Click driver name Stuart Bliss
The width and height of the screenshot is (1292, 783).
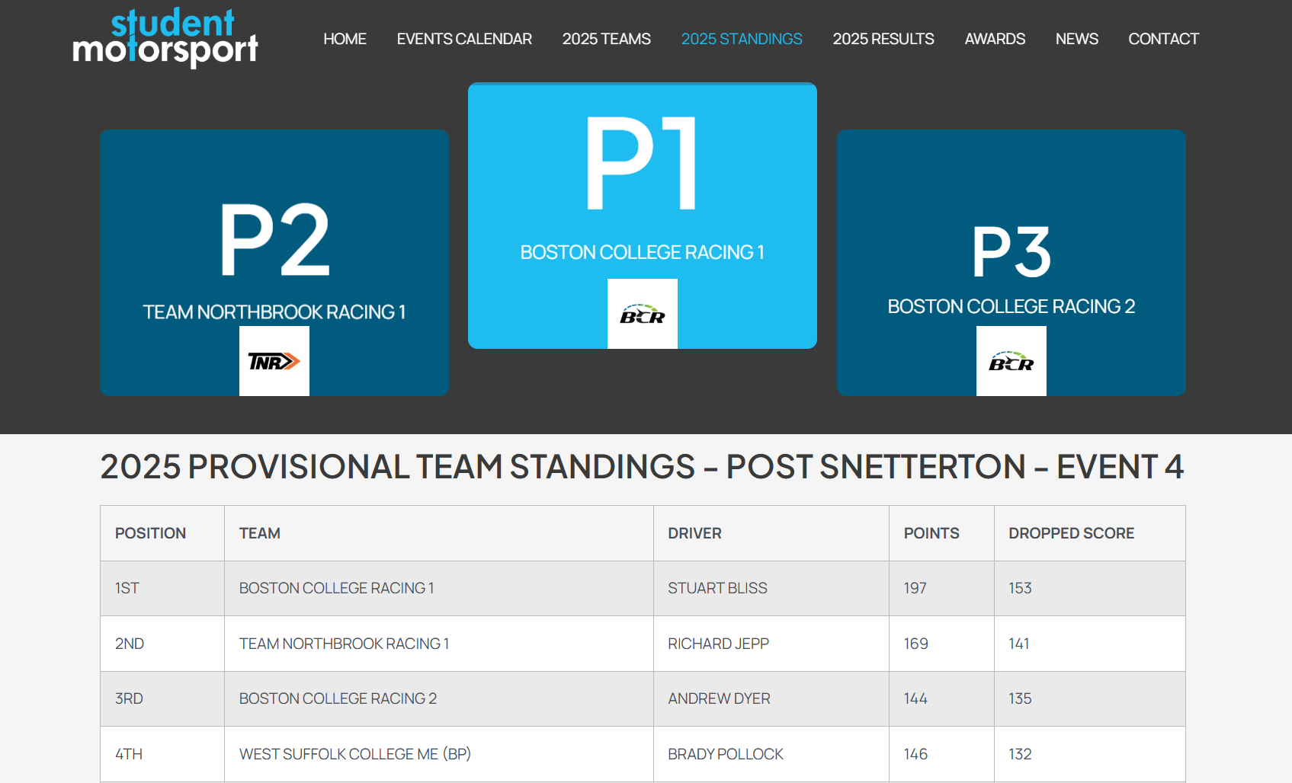tap(717, 588)
